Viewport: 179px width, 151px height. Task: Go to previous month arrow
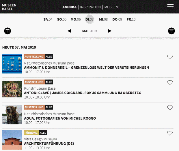point(69,31)
